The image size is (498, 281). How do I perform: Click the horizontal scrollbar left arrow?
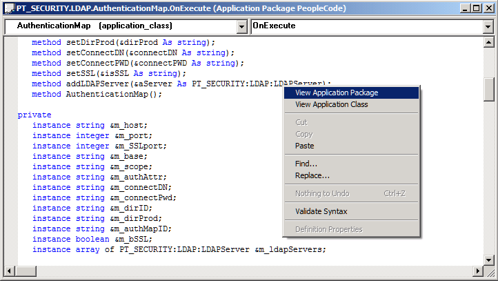coord(10,271)
